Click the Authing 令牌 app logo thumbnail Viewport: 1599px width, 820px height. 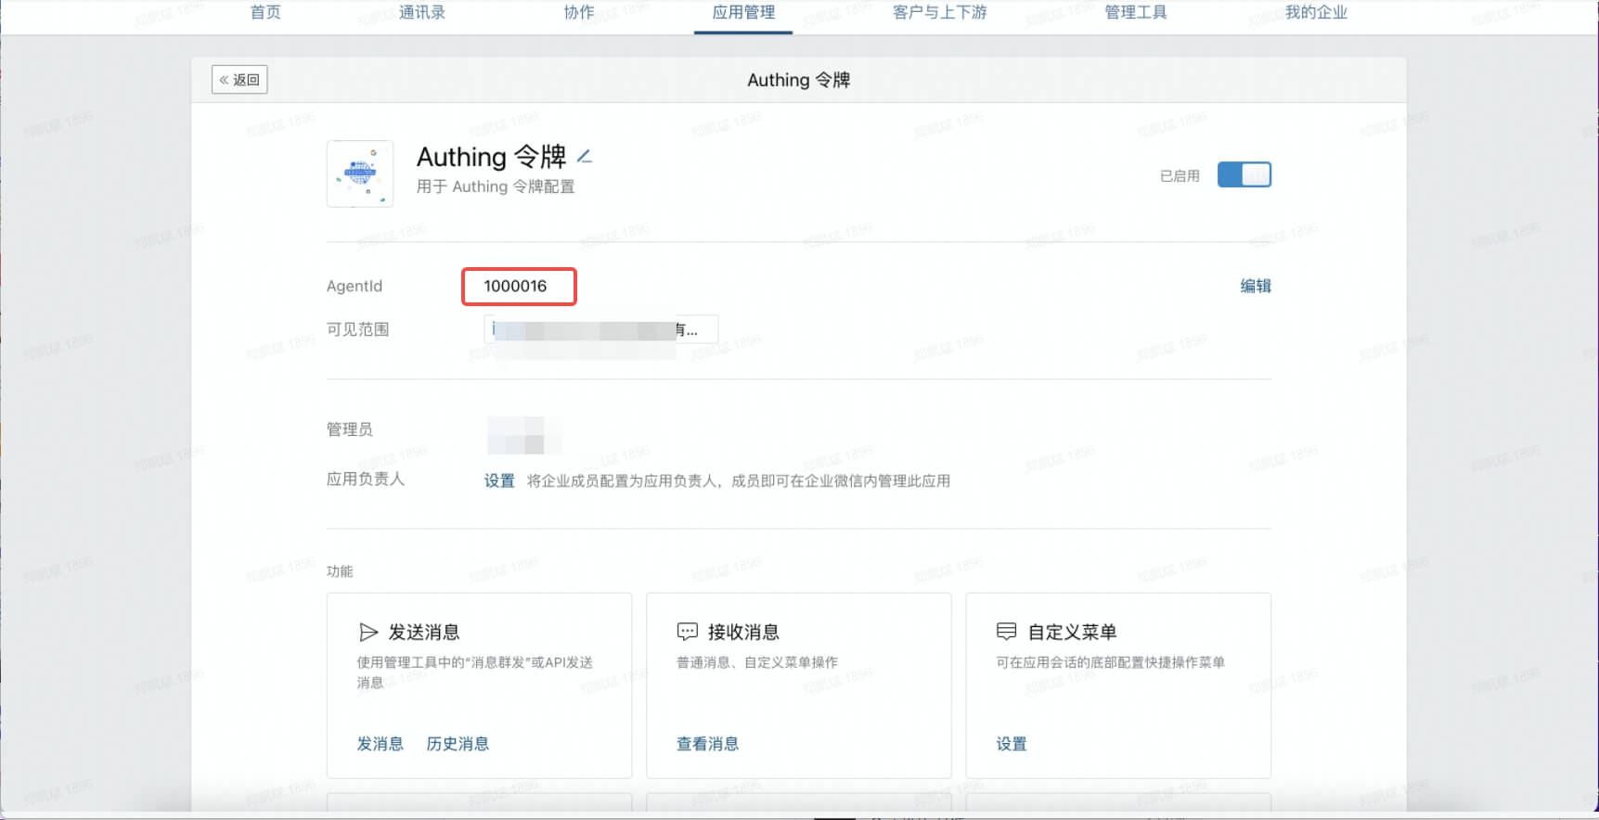pyautogui.click(x=360, y=173)
